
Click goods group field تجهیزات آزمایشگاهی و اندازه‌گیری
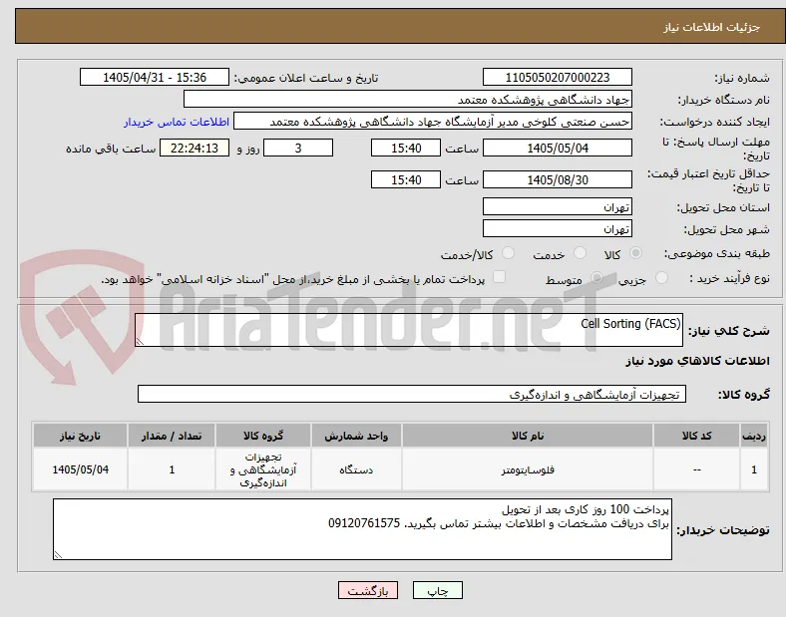412,394
